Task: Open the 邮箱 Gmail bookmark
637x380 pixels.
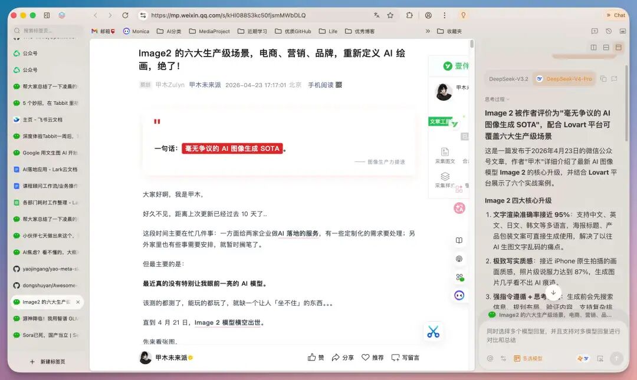Action: coord(103,31)
